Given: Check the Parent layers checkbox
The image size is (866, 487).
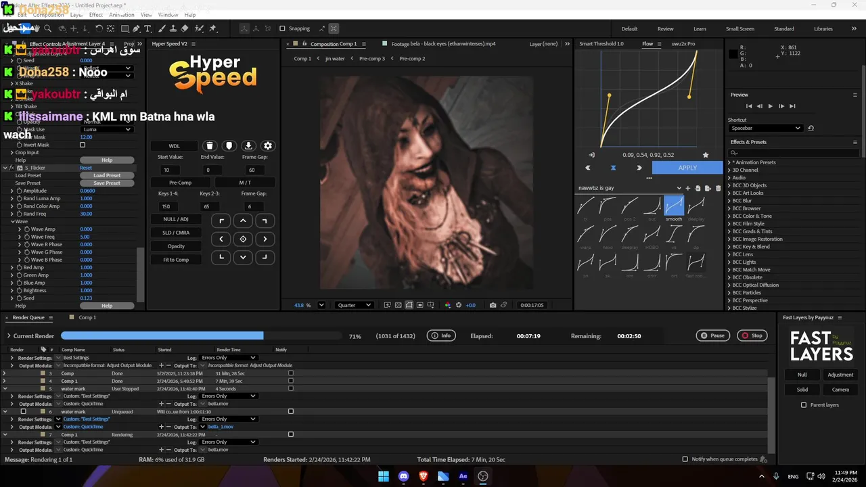Looking at the screenshot, I should (x=804, y=405).
